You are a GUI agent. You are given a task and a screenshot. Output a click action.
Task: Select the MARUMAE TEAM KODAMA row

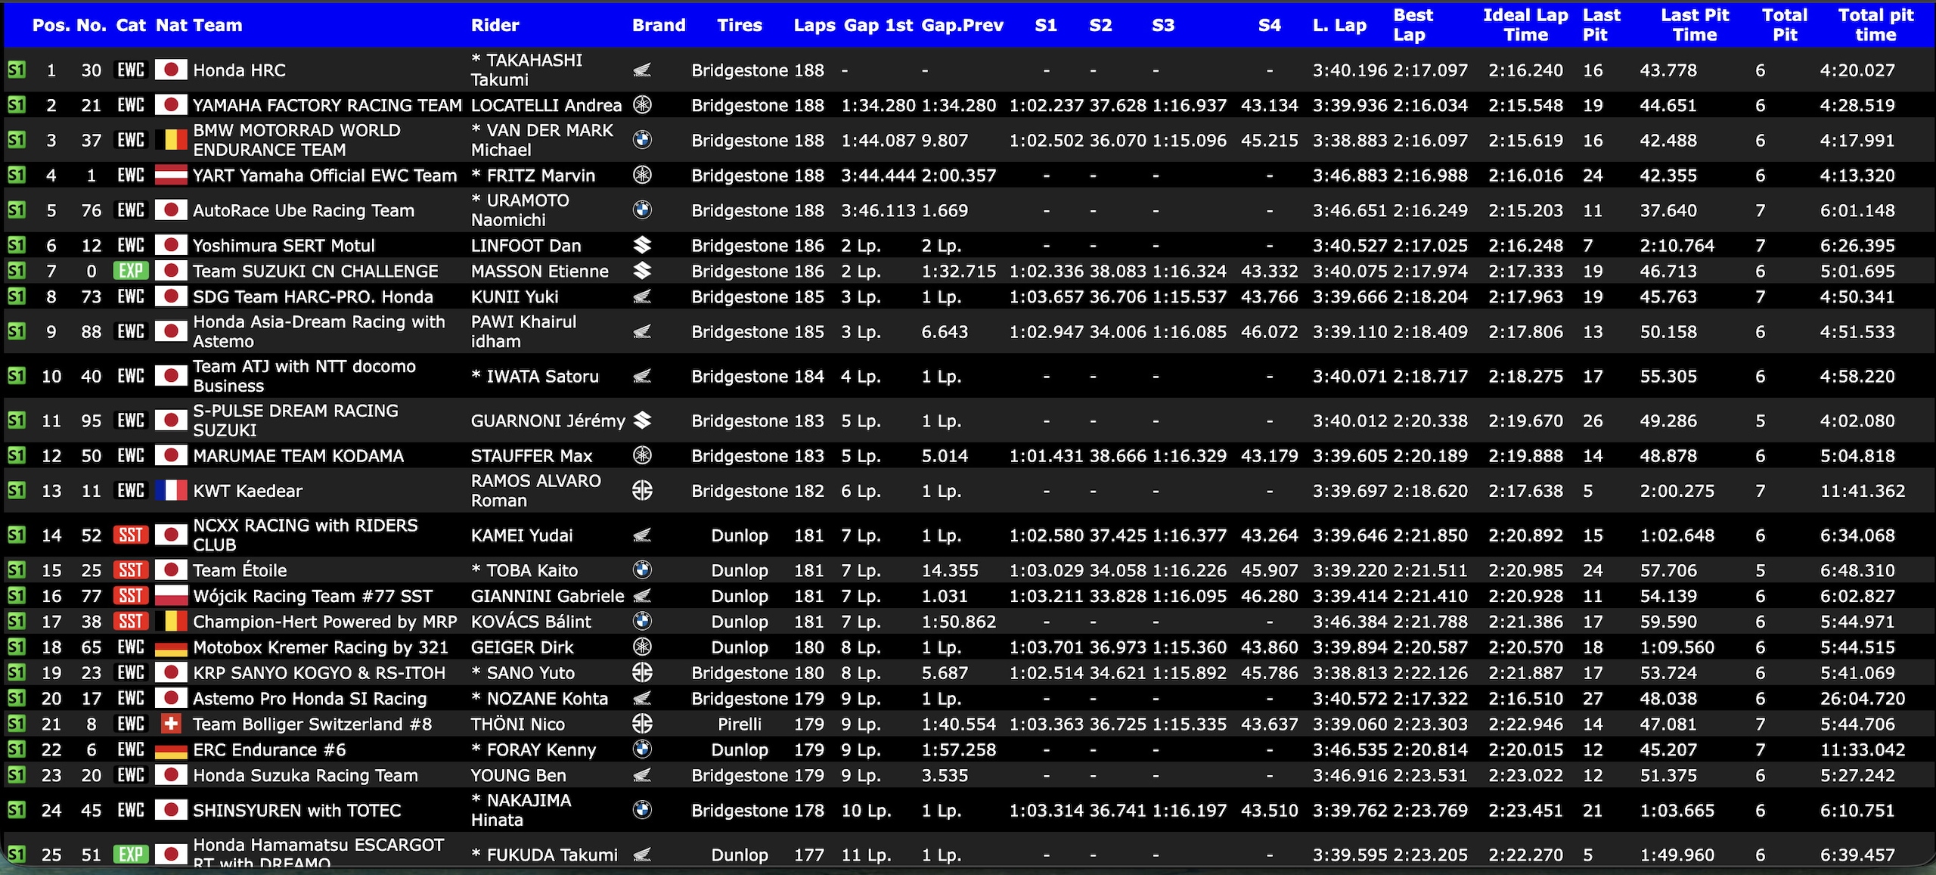click(x=968, y=456)
